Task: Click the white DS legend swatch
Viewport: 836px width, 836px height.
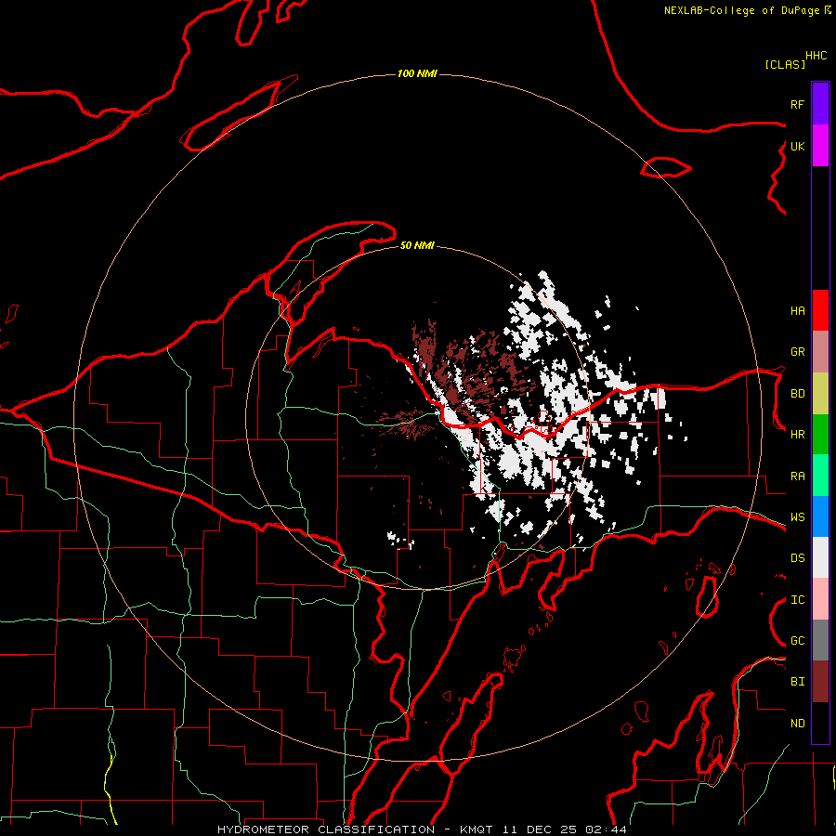Action: click(x=820, y=557)
